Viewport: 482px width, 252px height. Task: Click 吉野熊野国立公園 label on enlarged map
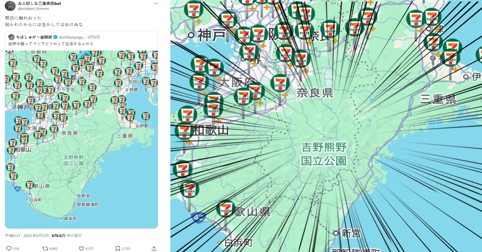(324, 154)
